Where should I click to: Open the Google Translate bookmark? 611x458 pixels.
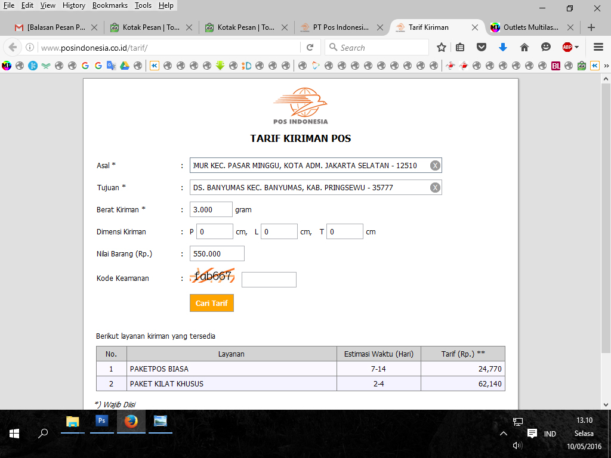pyautogui.click(x=112, y=66)
